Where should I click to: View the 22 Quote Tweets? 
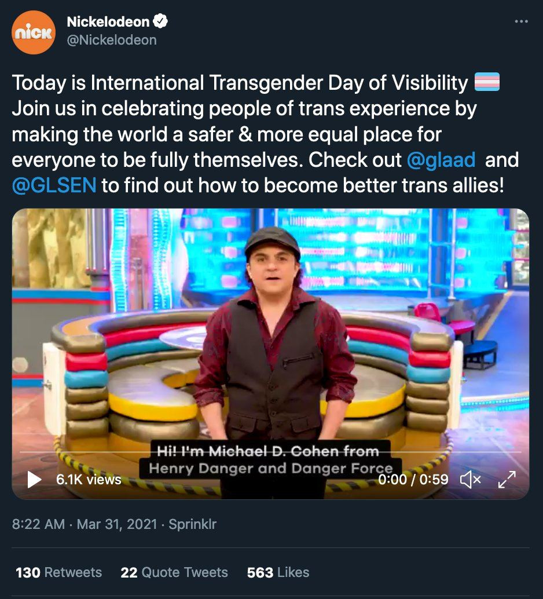[x=174, y=572]
